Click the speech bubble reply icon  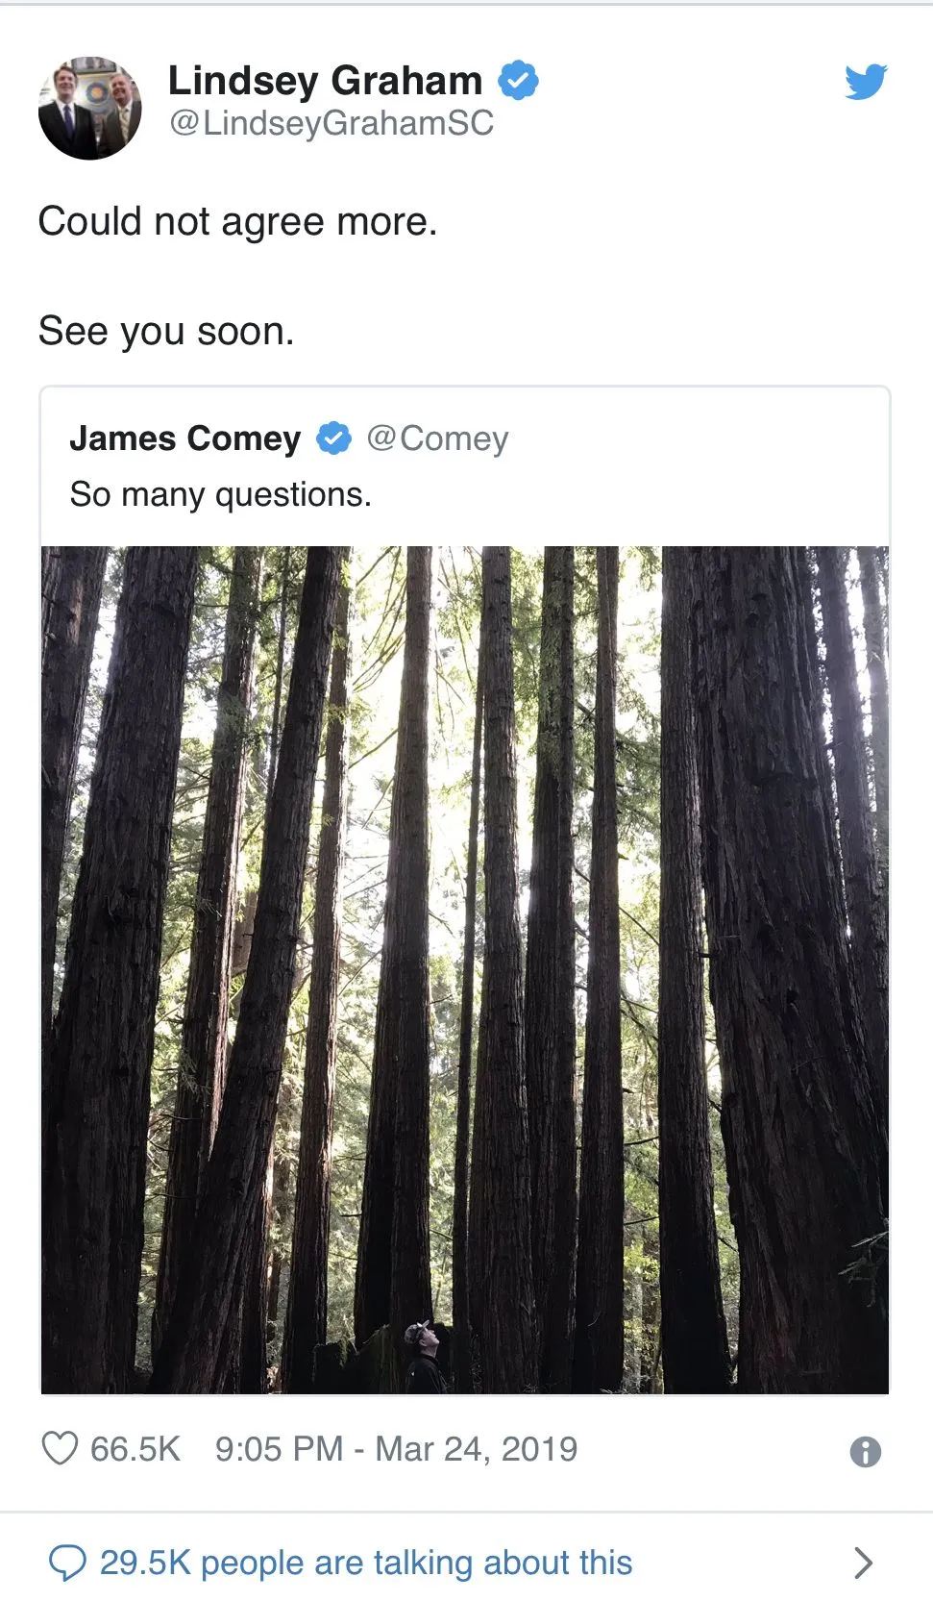(x=67, y=1563)
